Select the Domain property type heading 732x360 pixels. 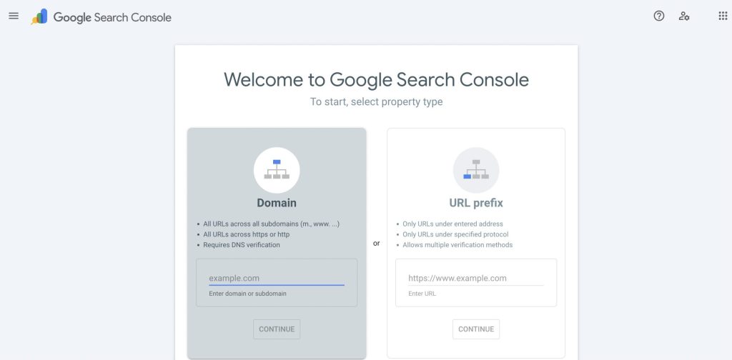coord(277,203)
